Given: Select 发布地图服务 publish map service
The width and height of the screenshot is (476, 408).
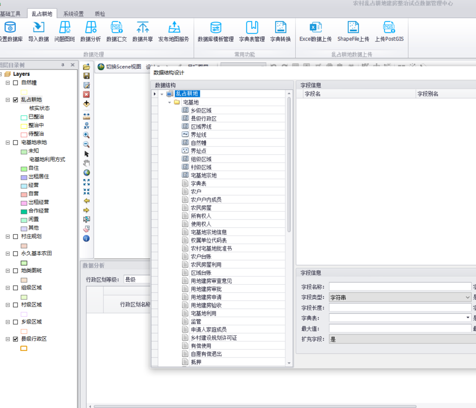Looking at the screenshot, I should [x=174, y=32].
